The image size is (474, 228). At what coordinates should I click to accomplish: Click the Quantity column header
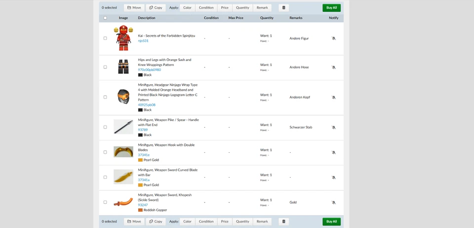pos(267,18)
